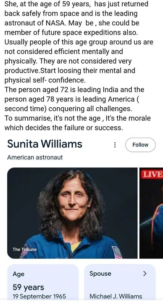Viewport: 163px width, 303px height.
Task: Expand the Spouse card chevron arrow
Action: click(145, 274)
